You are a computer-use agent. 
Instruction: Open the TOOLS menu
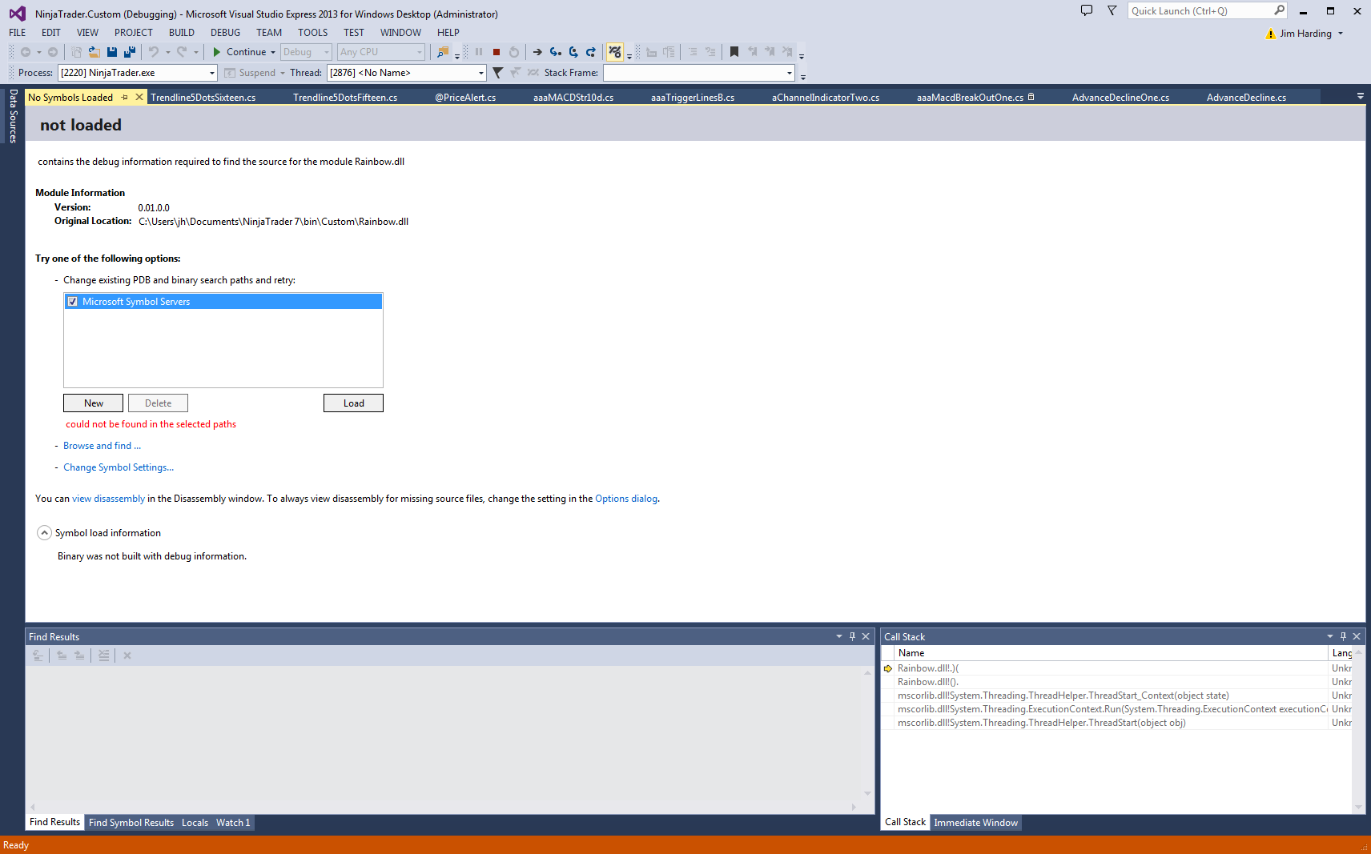click(312, 33)
